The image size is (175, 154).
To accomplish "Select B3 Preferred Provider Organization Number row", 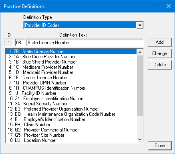I will click(71, 109).
